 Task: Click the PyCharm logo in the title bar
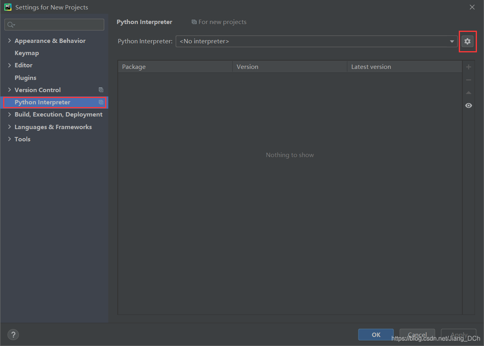pyautogui.click(x=8, y=7)
